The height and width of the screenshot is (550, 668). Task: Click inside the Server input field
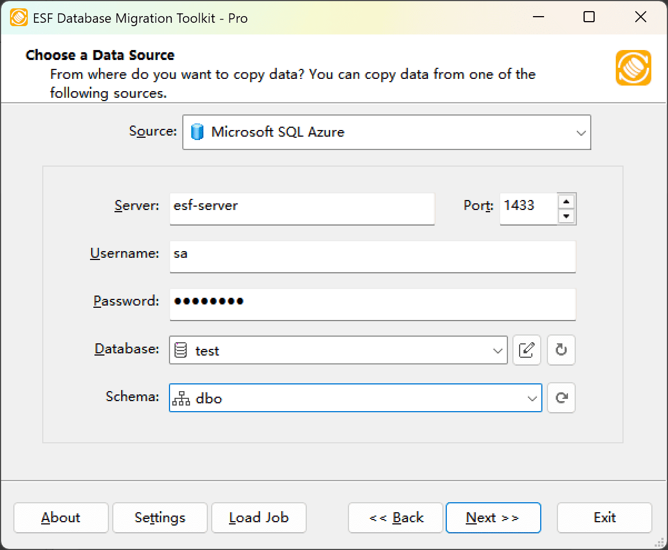[302, 209]
